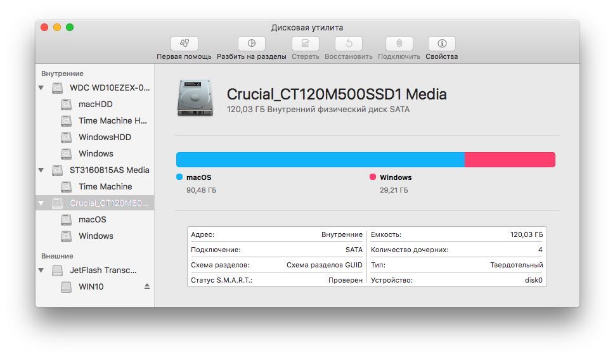Click the pink Windows partition bar segment
The width and height of the screenshot is (615, 358).
pos(510,160)
